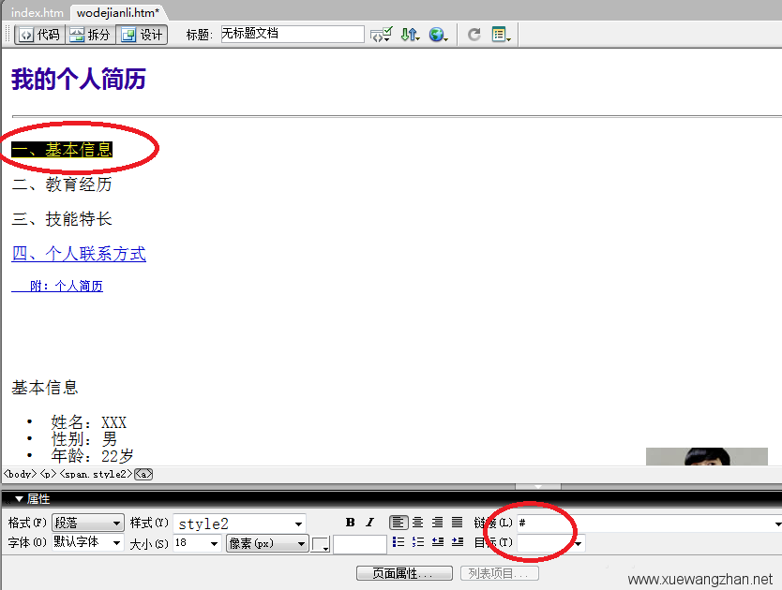Viewport: 782px width, 590px height.
Task: Click the unordered list icon
Action: pyautogui.click(x=399, y=542)
